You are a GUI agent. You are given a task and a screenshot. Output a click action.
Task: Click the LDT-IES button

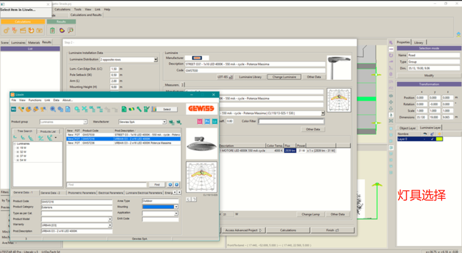(x=224, y=77)
